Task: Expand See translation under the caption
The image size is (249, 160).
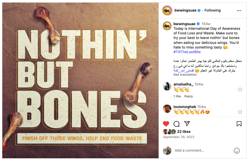Action: coord(185,75)
